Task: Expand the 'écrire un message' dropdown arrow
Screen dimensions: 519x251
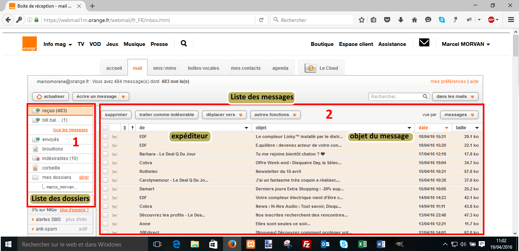Action: [123, 97]
